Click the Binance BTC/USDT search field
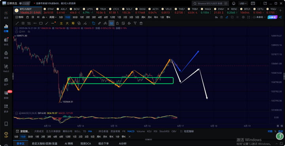Screen dimensions: 285x146 210,4
